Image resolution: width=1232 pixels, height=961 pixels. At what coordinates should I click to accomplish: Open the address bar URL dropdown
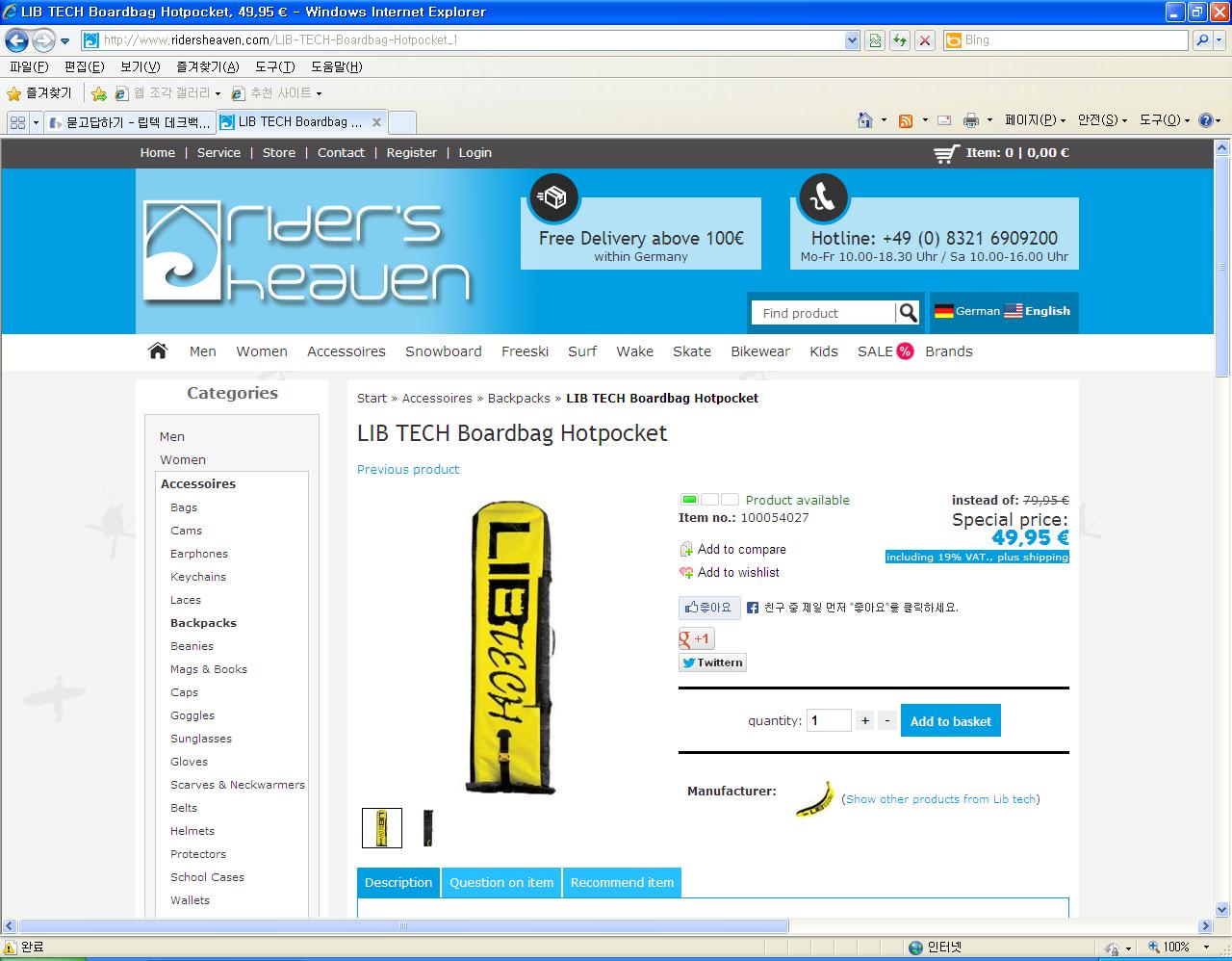click(x=852, y=40)
